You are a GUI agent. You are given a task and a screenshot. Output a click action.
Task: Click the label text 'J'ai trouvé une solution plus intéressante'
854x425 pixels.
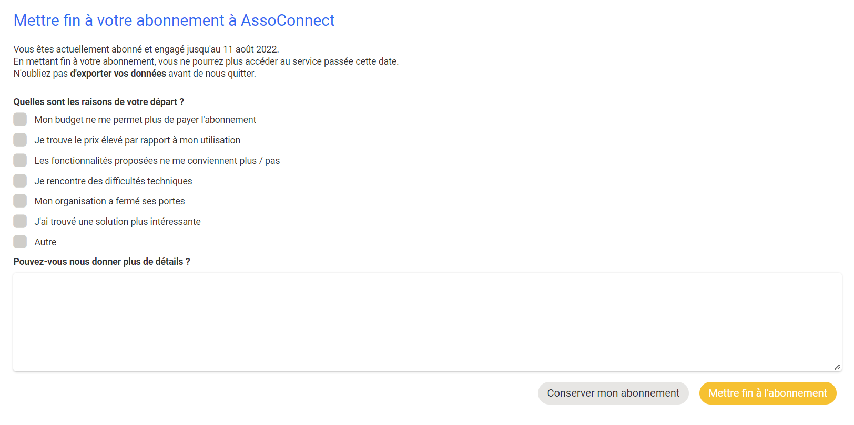(118, 222)
